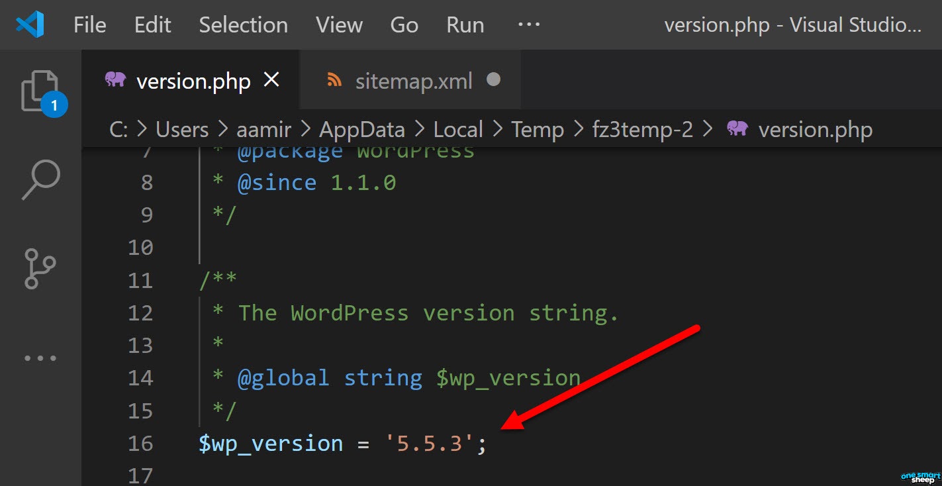
Task: Close the version.php tab
Action: pos(272,80)
